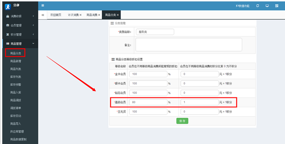Click the refresh icon in the top bar
285x144 pixels.
[257, 6]
